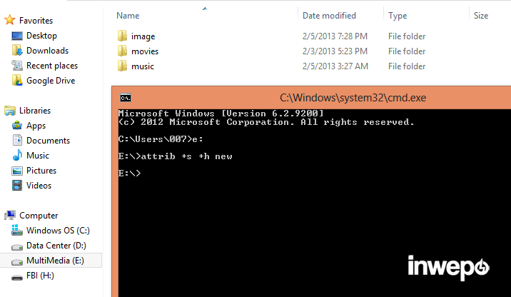The width and height of the screenshot is (511, 297).
Task: Sort files by Date modified column
Action: pyautogui.click(x=329, y=16)
